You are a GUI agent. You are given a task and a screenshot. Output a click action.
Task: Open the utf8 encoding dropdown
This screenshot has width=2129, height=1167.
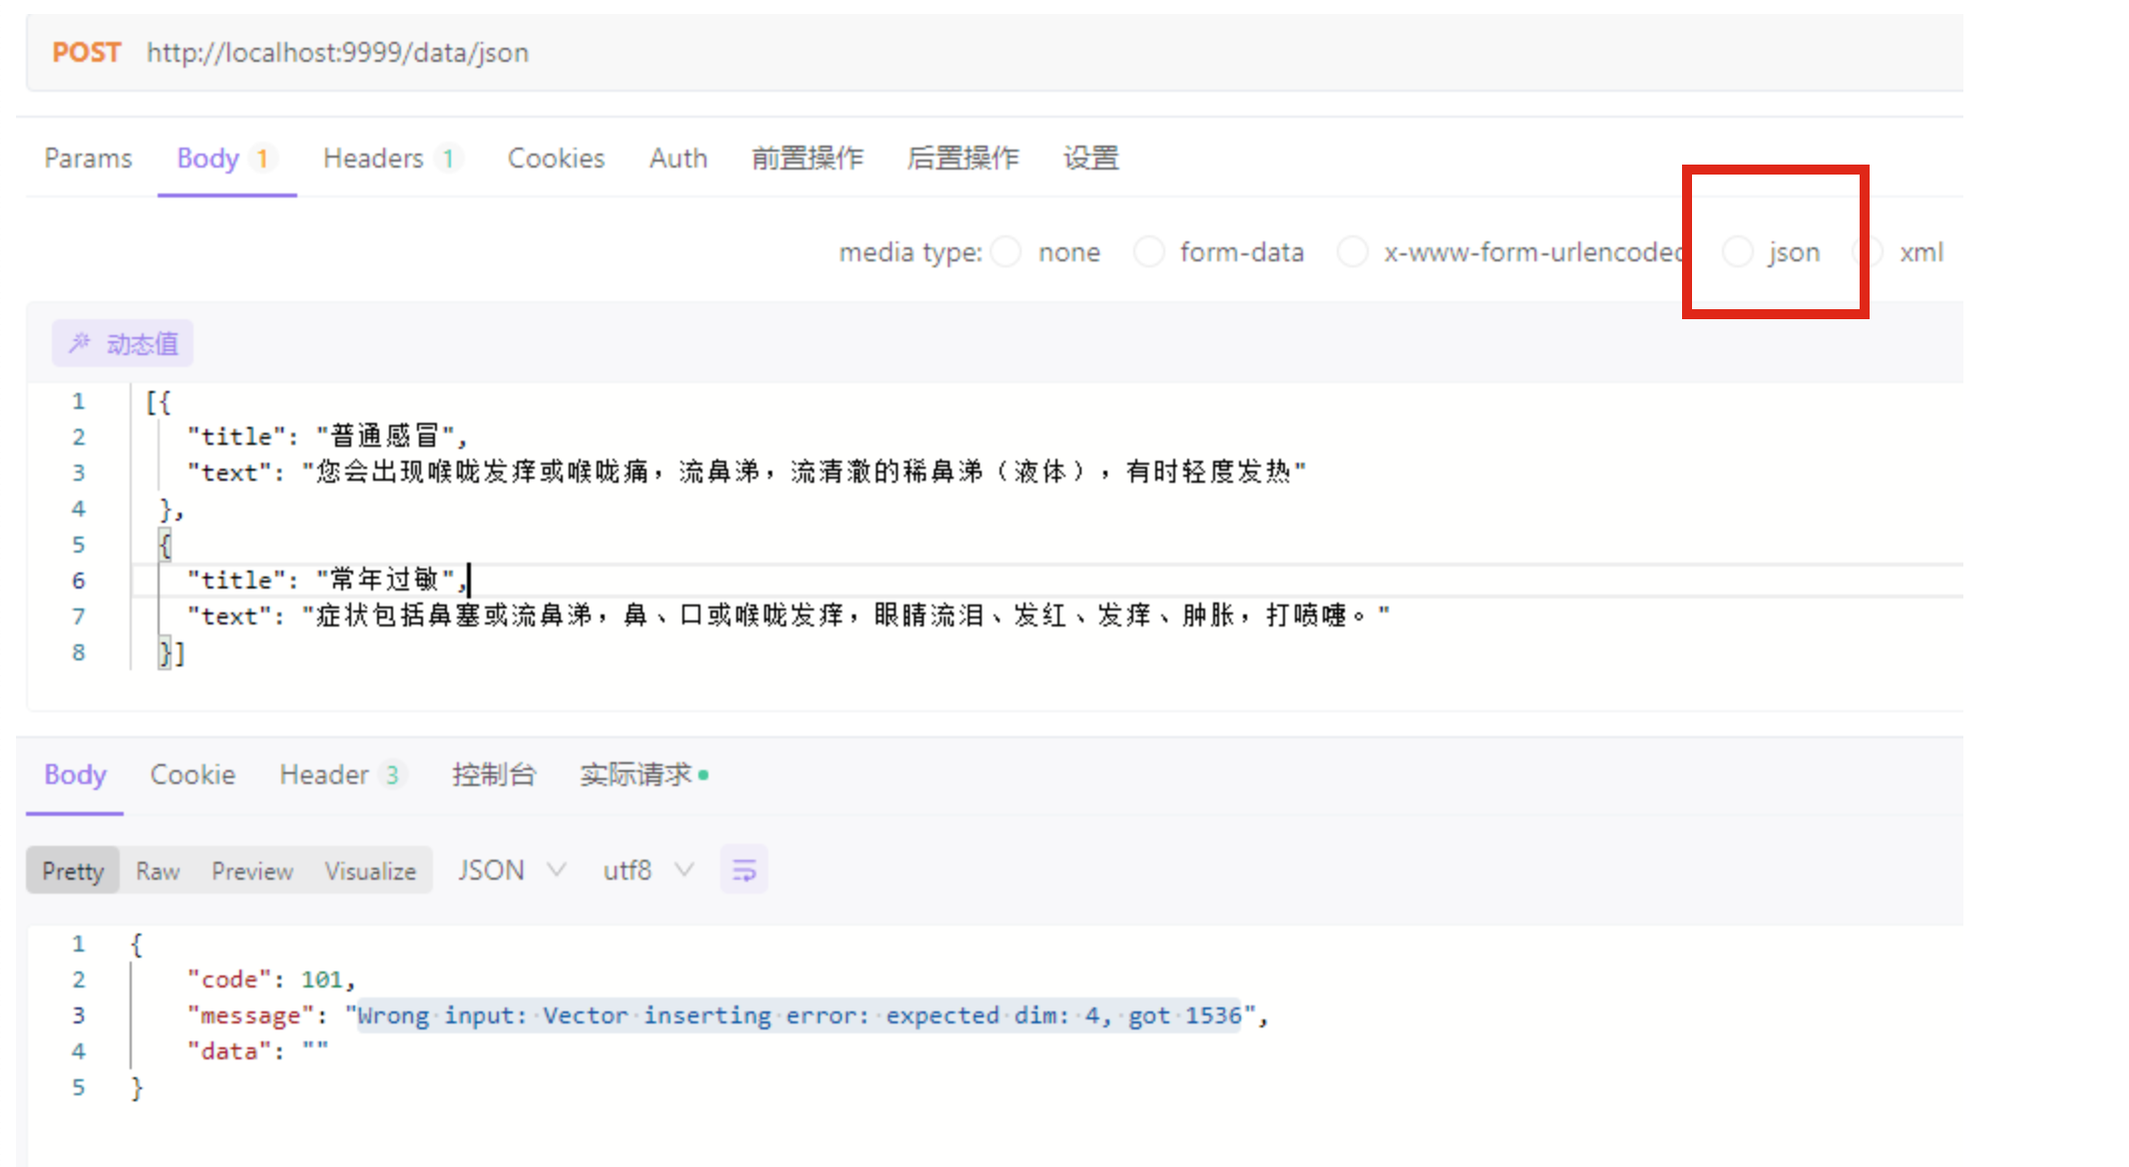tap(646, 869)
